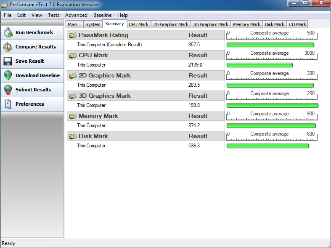Click the Disk Mark composite average scale

[271, 136]
